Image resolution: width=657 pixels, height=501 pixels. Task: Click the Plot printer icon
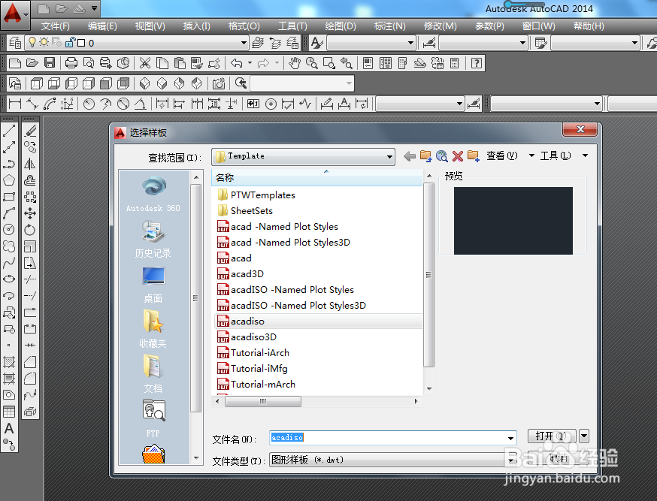(x=71, y=63)
